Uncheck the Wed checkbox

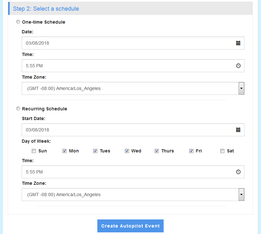coord(127,151)
